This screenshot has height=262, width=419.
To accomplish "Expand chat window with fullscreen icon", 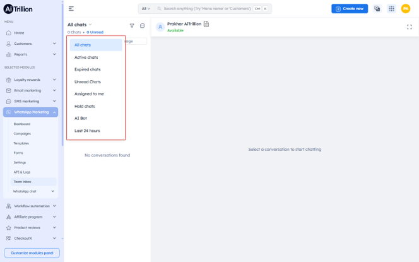I will [x=410, y=27].
